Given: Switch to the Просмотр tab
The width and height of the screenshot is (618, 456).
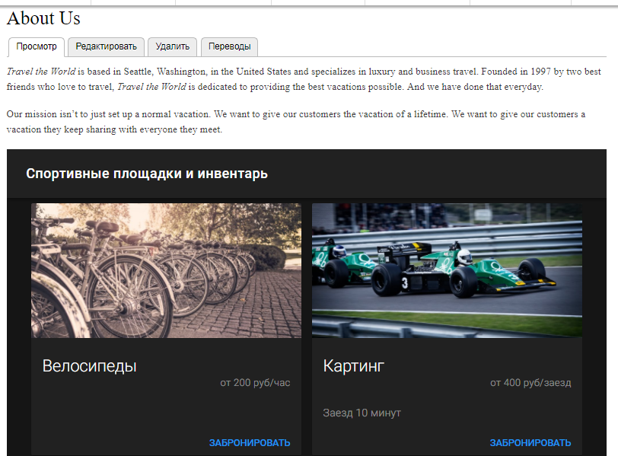Looking at the screenshot, I should 36,46.
